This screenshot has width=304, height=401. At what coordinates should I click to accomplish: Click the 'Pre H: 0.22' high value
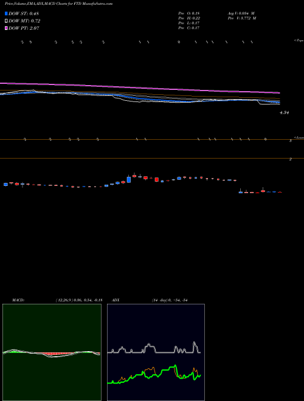point(189,18)
